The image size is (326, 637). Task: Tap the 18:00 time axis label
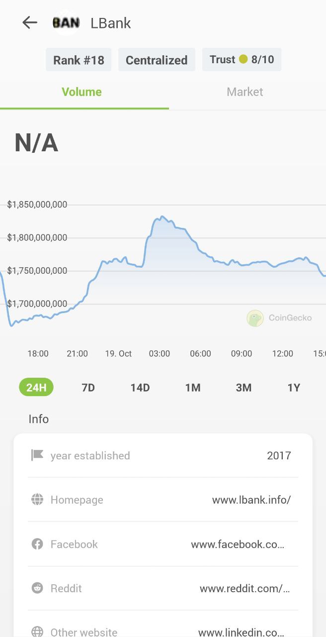(38, 353)
